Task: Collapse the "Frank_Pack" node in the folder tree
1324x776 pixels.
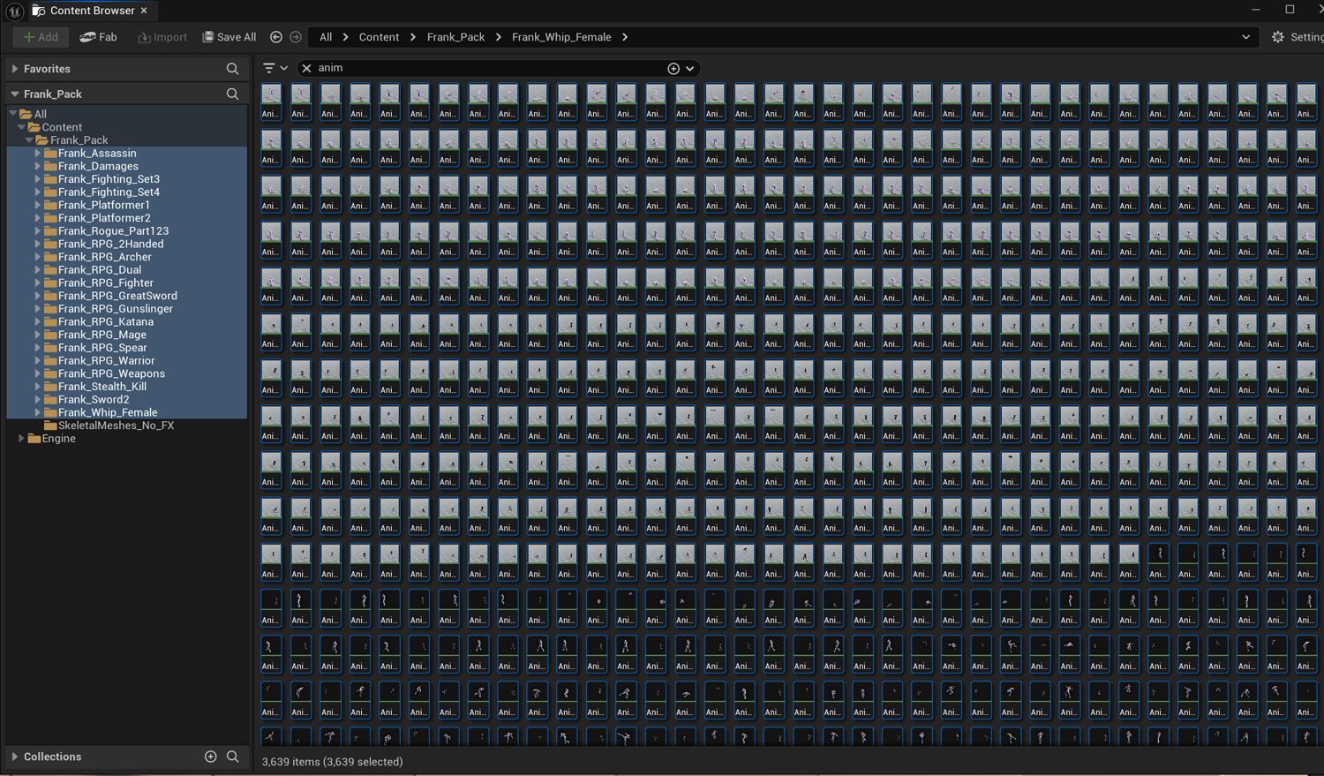Action: click(x=29, y=139)
